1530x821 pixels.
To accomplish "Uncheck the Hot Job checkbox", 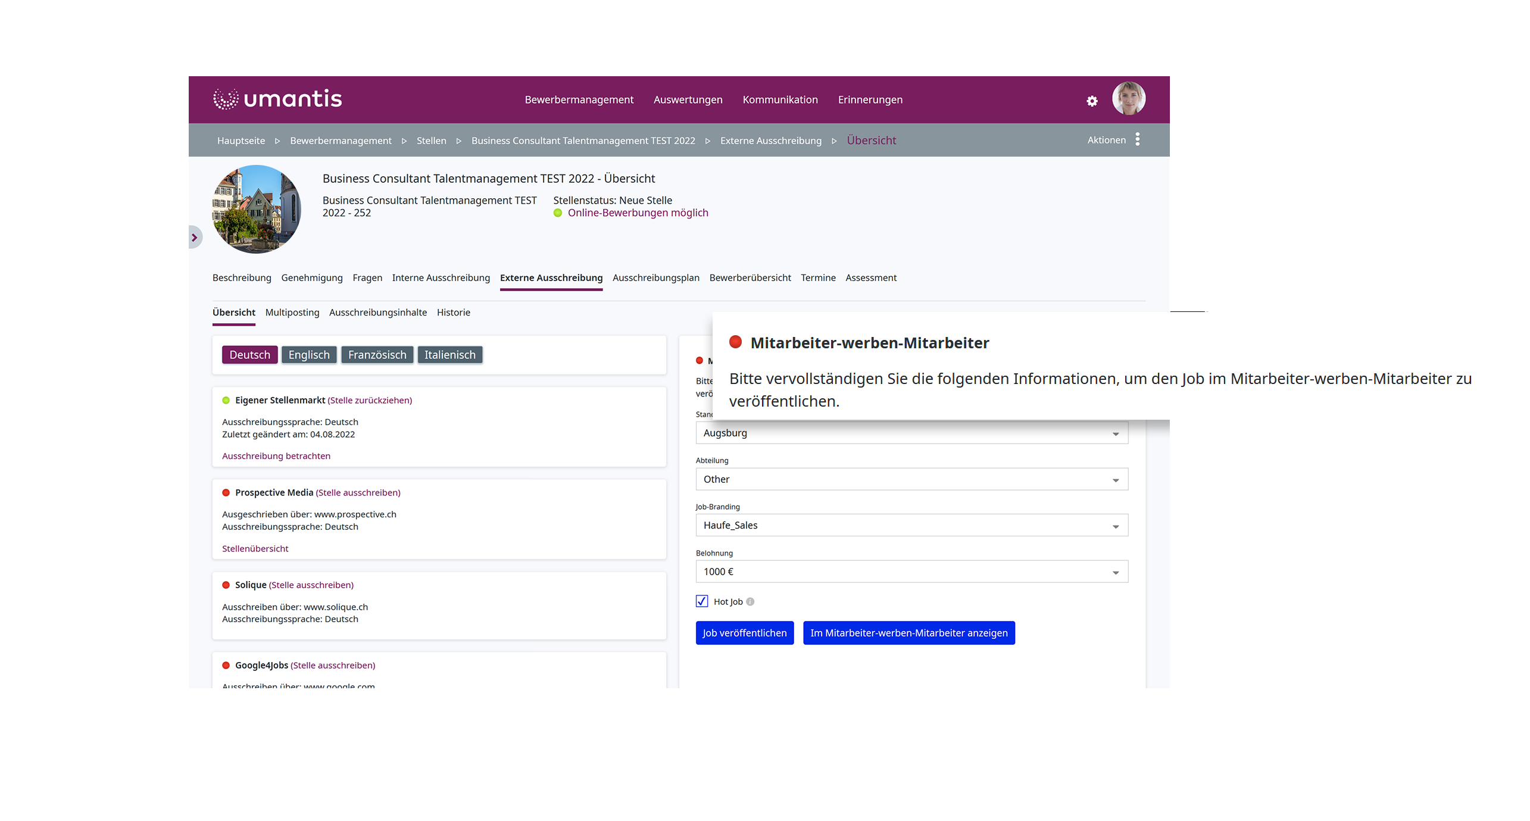I will (702, 601).
